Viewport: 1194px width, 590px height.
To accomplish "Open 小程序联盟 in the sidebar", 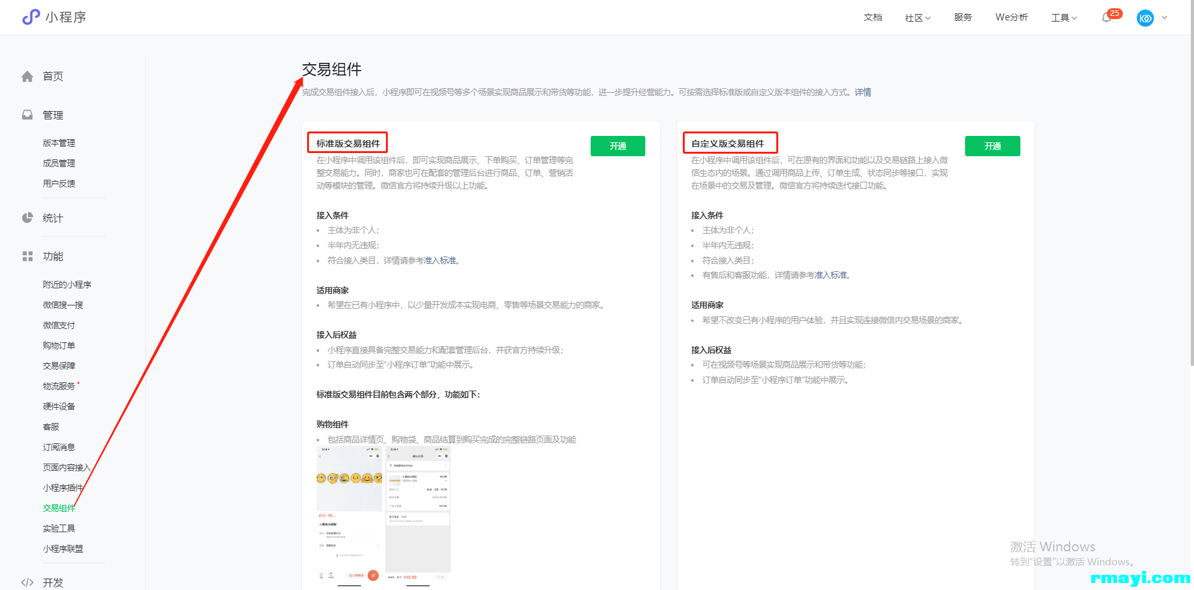I will pyautogui.click(x=63, y=549).
